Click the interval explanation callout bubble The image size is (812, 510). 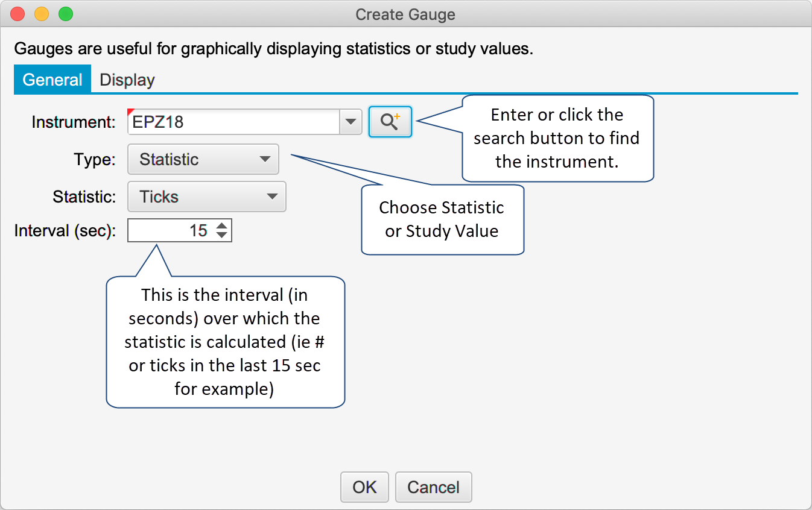(x=225, y=342)
